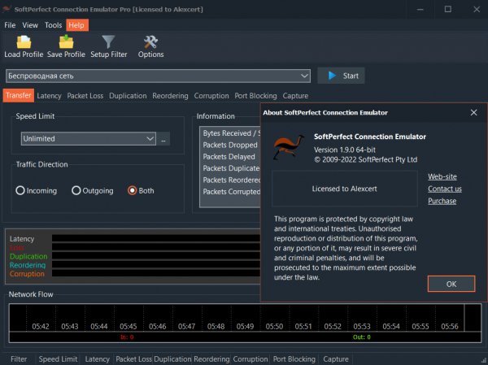Click Bytes Received information row
This screenshot has height=365, width=488.
[231, 133]
